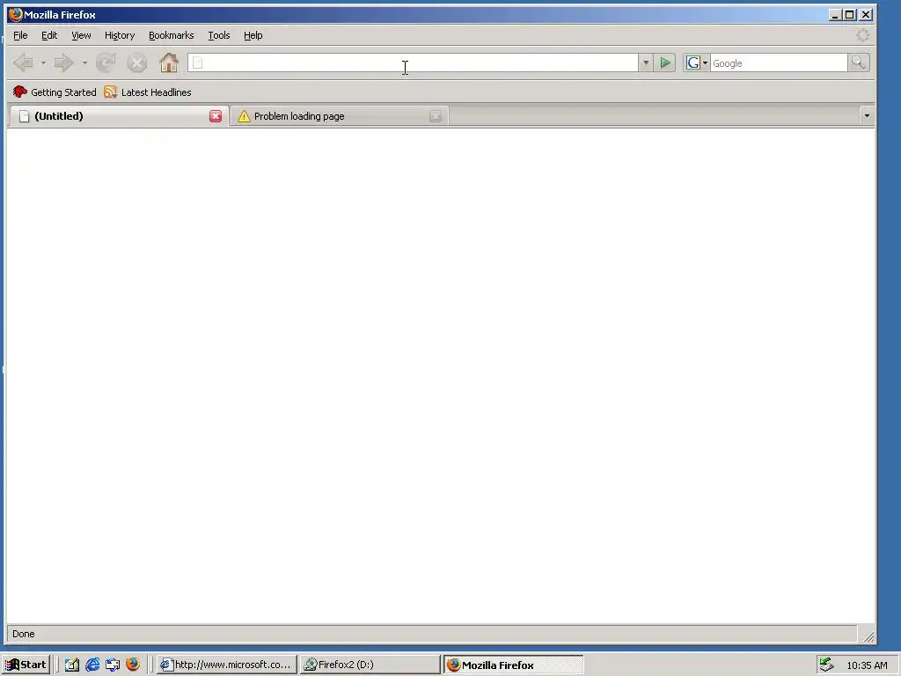Click the throbber activity indicator icon
The width and height of the screenshot is (901, 676).
862,35
